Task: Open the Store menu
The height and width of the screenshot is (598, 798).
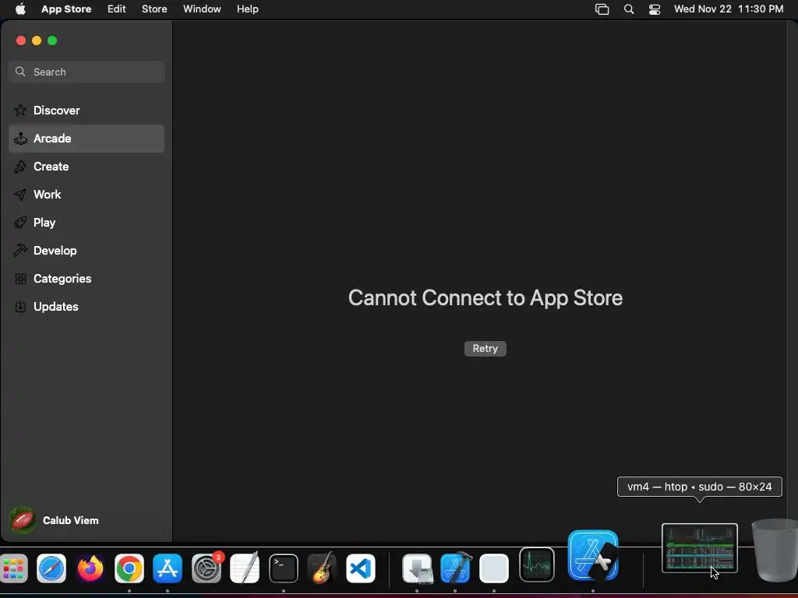Action: click(x=154, y=9)
